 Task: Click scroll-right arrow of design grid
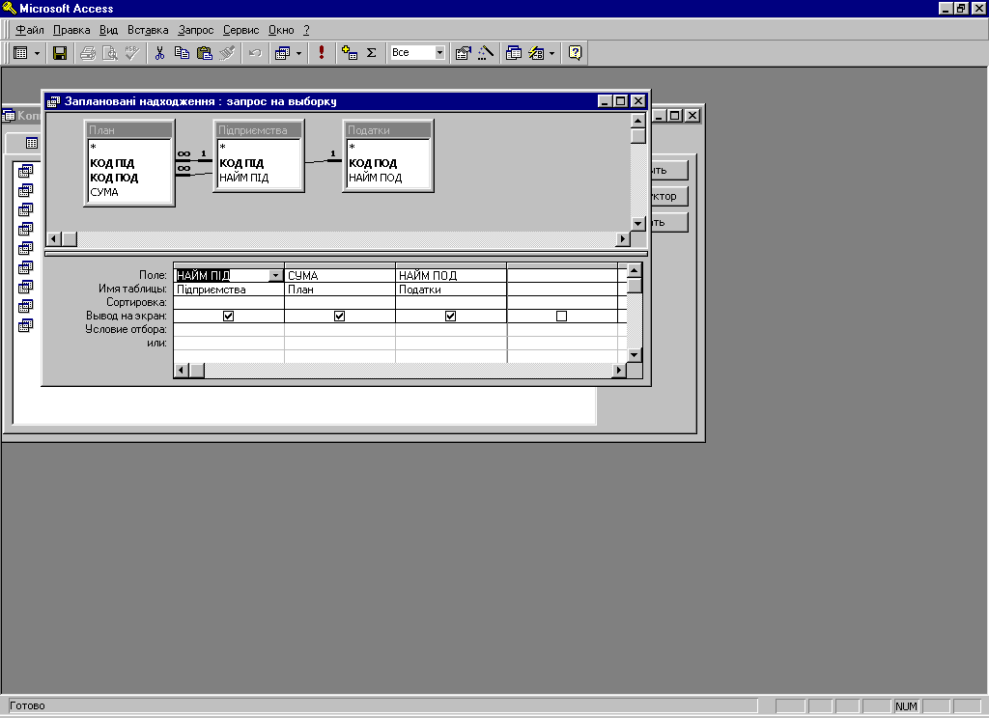(619, 370)
